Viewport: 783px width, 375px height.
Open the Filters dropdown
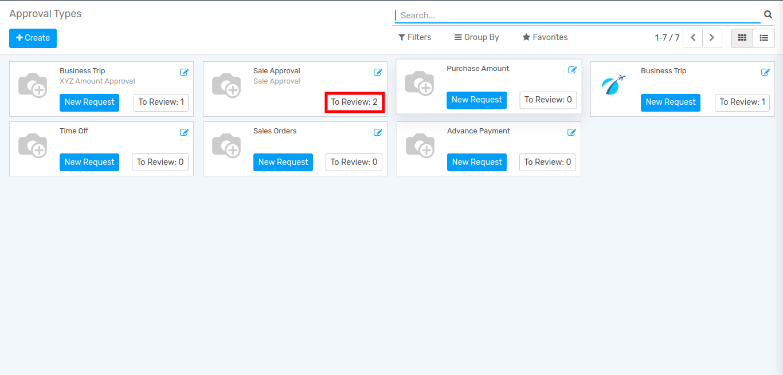click(x=414, y=37)
